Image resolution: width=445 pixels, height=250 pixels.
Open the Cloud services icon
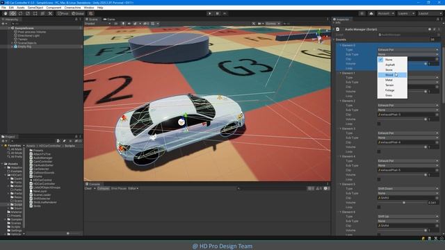pos(371,13)
